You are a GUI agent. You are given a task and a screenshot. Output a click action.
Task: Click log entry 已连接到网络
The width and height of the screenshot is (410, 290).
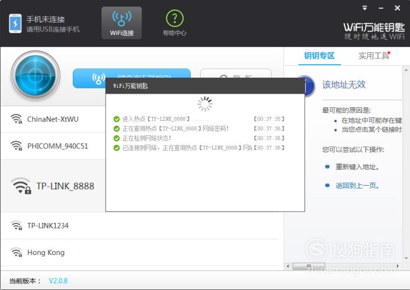point(187,148)
